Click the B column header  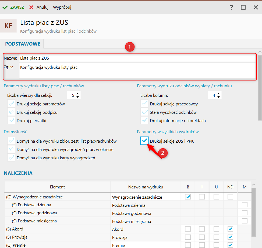(x=188, y=187)
